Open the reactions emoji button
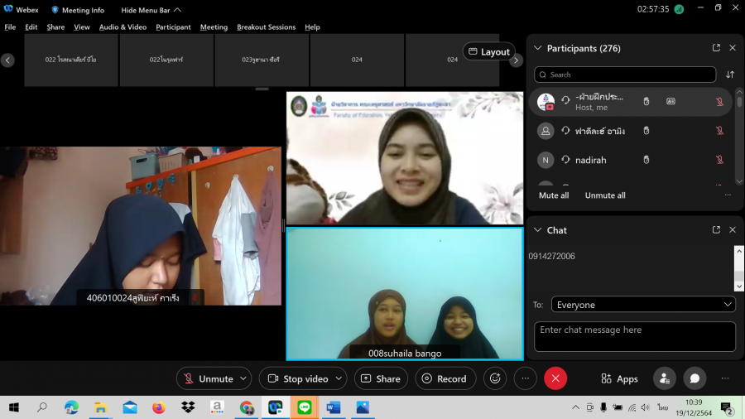 point(495,378)
